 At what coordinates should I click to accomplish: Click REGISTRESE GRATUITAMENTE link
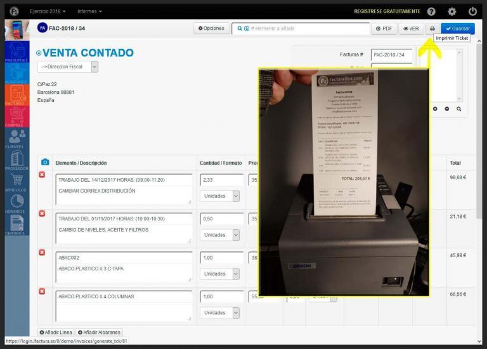coord(387,11)
